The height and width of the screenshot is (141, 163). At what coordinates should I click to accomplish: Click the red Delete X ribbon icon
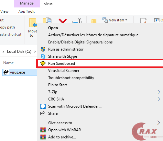63,21
